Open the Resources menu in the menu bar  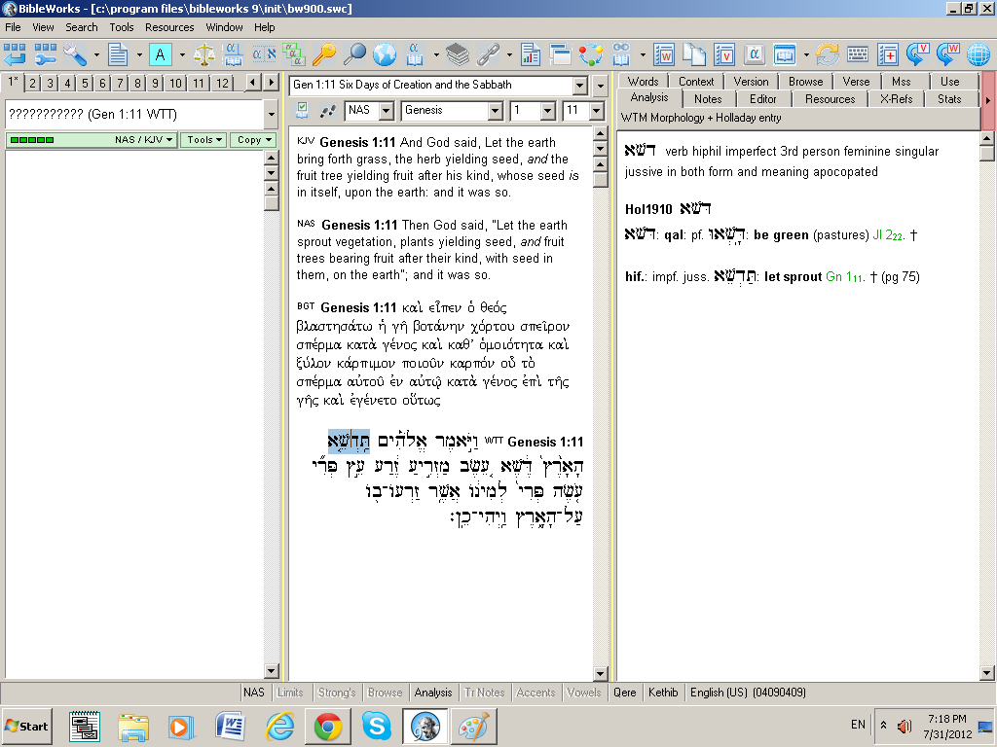169,27
